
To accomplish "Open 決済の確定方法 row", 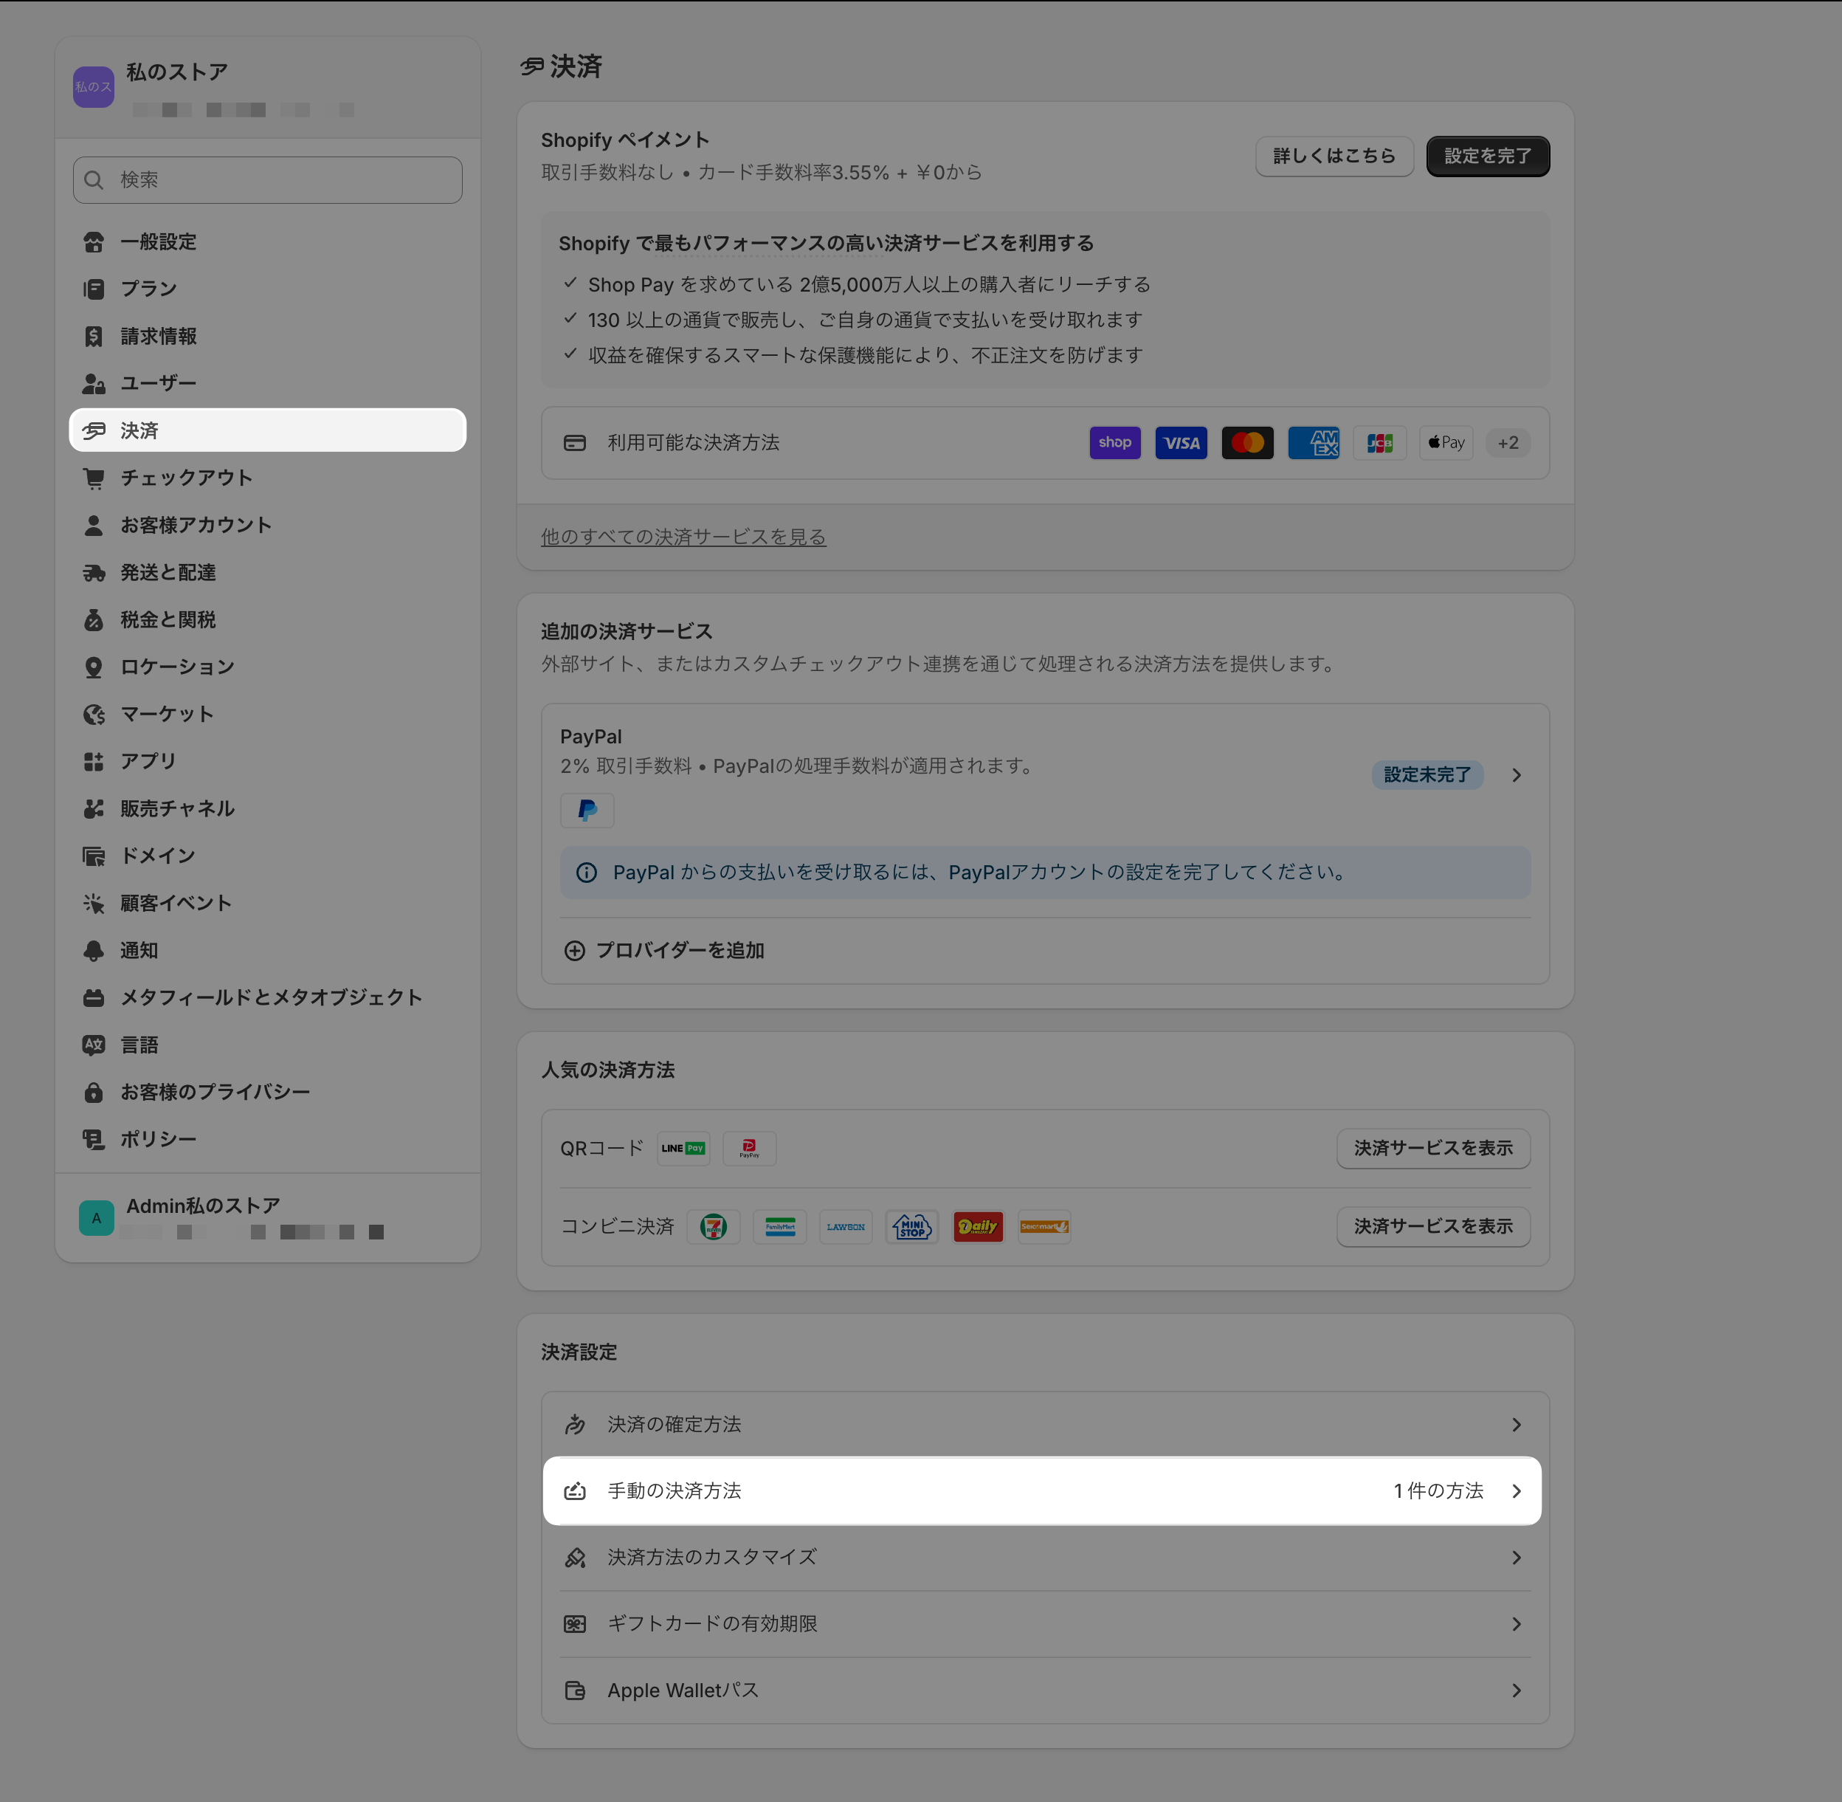I will point(1044,1424).
